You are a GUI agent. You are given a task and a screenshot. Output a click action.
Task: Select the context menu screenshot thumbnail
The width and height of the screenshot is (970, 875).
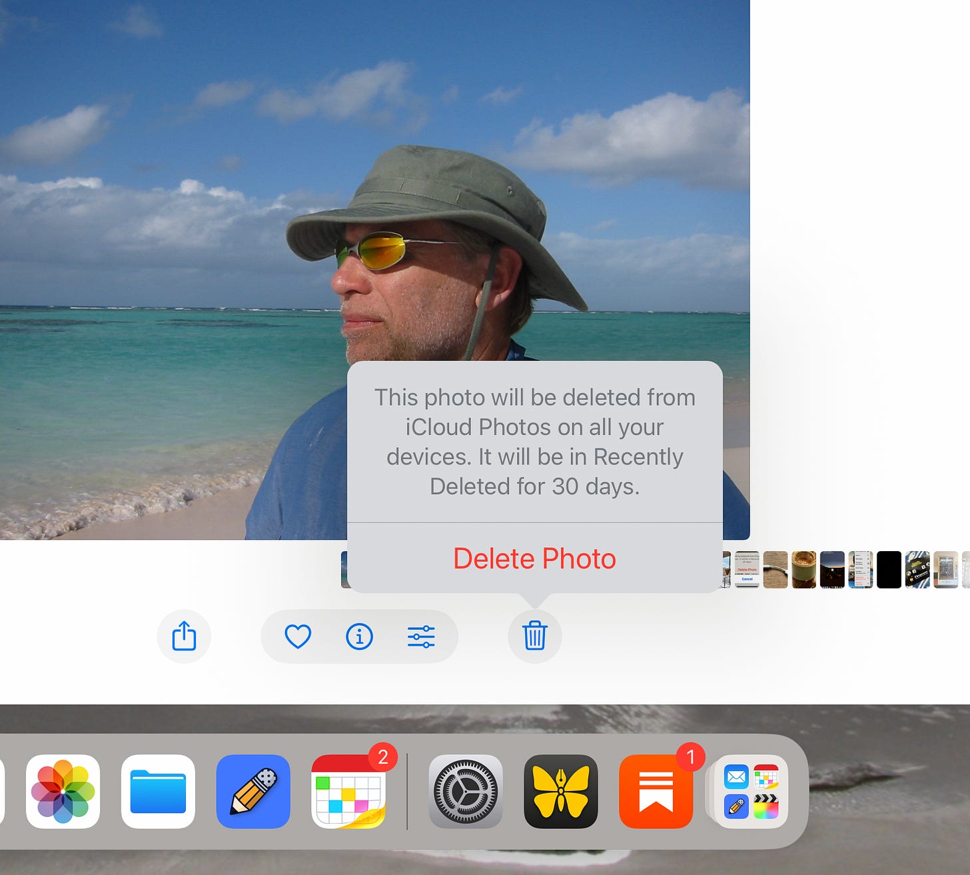[x=861, y=570]
